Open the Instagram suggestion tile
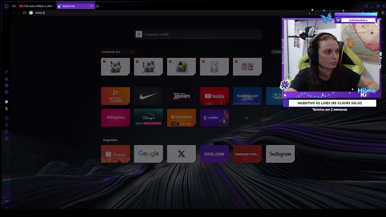Image resolution: width=386 pixels, height=217 pixels. 280,154
